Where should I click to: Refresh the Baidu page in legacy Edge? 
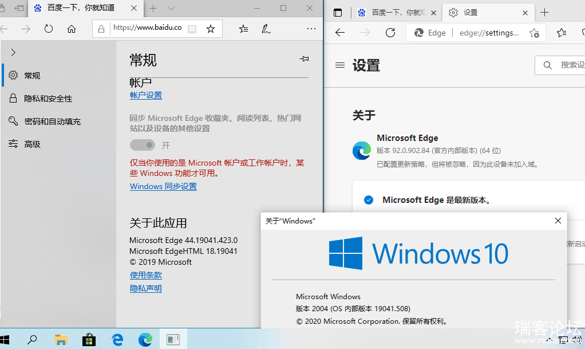tap(49, 29)
